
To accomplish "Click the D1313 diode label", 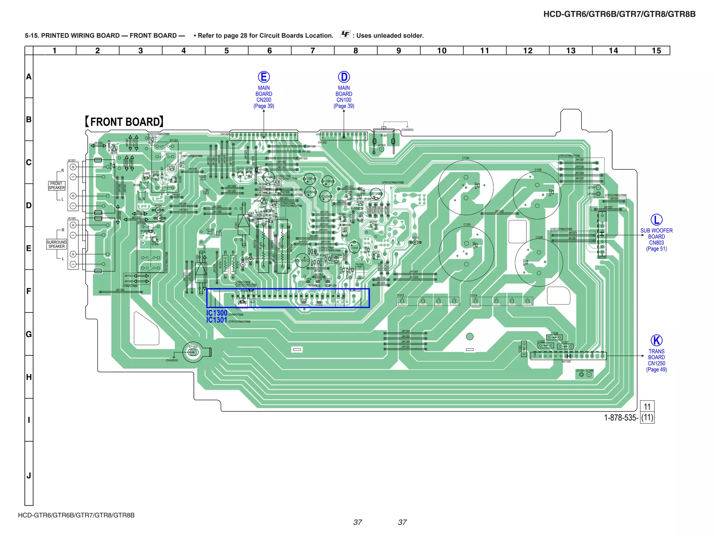I will pyautogui.click(x=400, y=295).
